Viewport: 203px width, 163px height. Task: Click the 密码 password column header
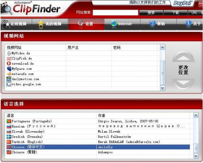[134, 47]
